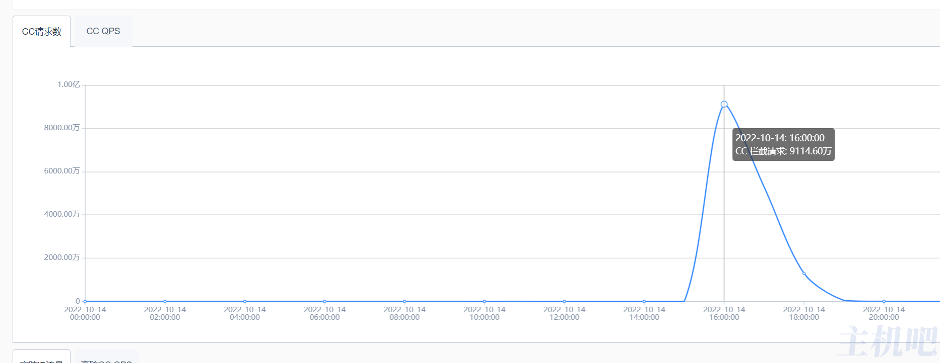Select the chart data point at 02:00:00
940x363 pixels.
(x=165, y=301)
